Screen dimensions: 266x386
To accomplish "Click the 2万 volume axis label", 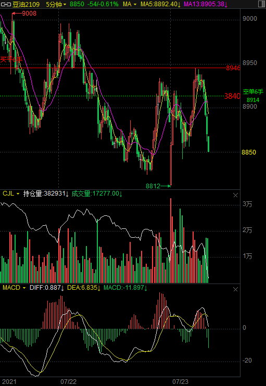I will (x=247, y=230).
